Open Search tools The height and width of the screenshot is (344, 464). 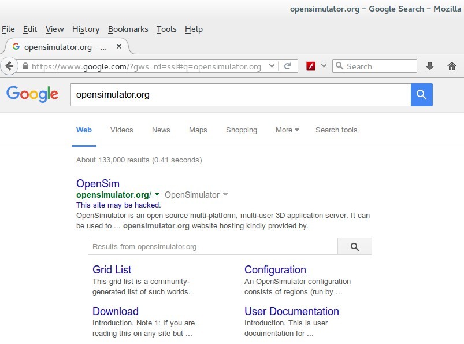tap(336, 130)
